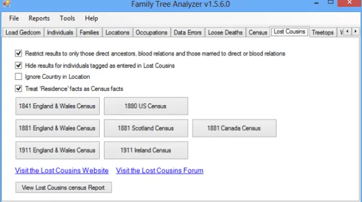Switch to the Data Errors tab

187,33
